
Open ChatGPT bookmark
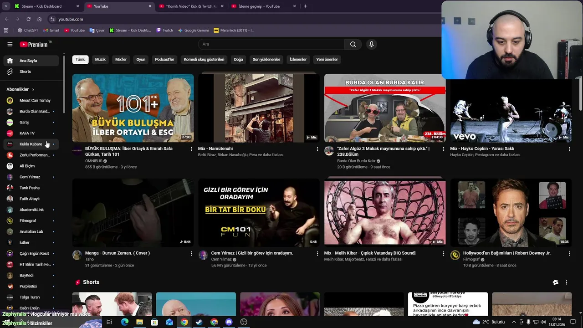(x=28, y=31)
